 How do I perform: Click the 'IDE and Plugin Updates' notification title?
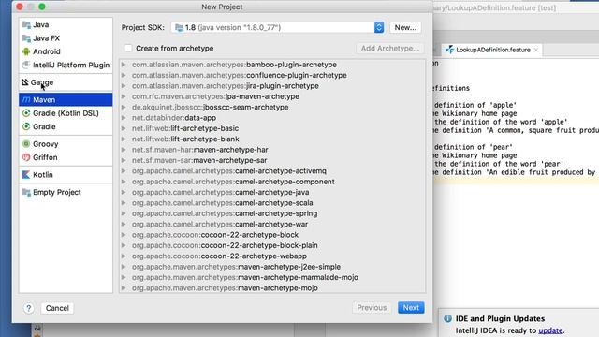coord(500,318)
